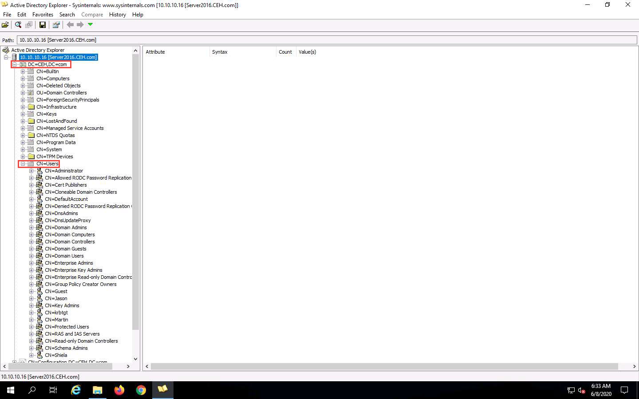Click the group icon beside CN=Domain Admins
Screen dimensions: 639x399
click(x=39, y=227)
